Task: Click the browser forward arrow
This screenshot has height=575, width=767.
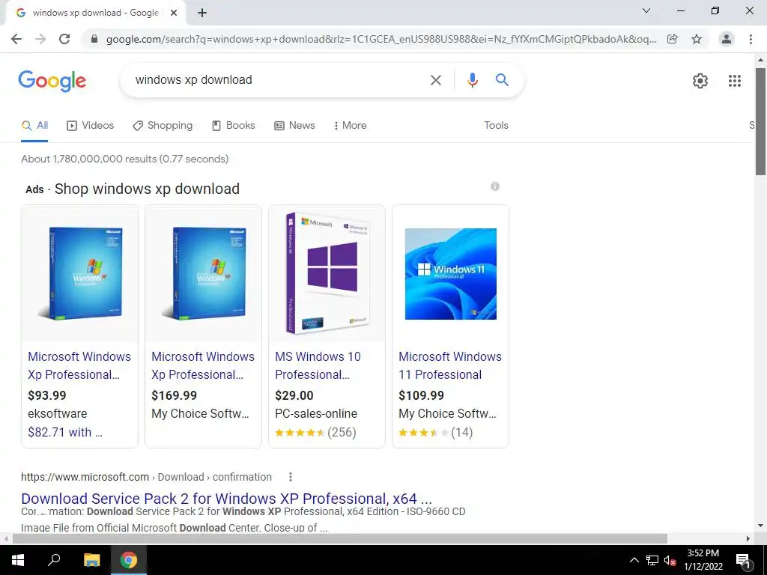Action: pyautogui.click(x=40, y=39)
